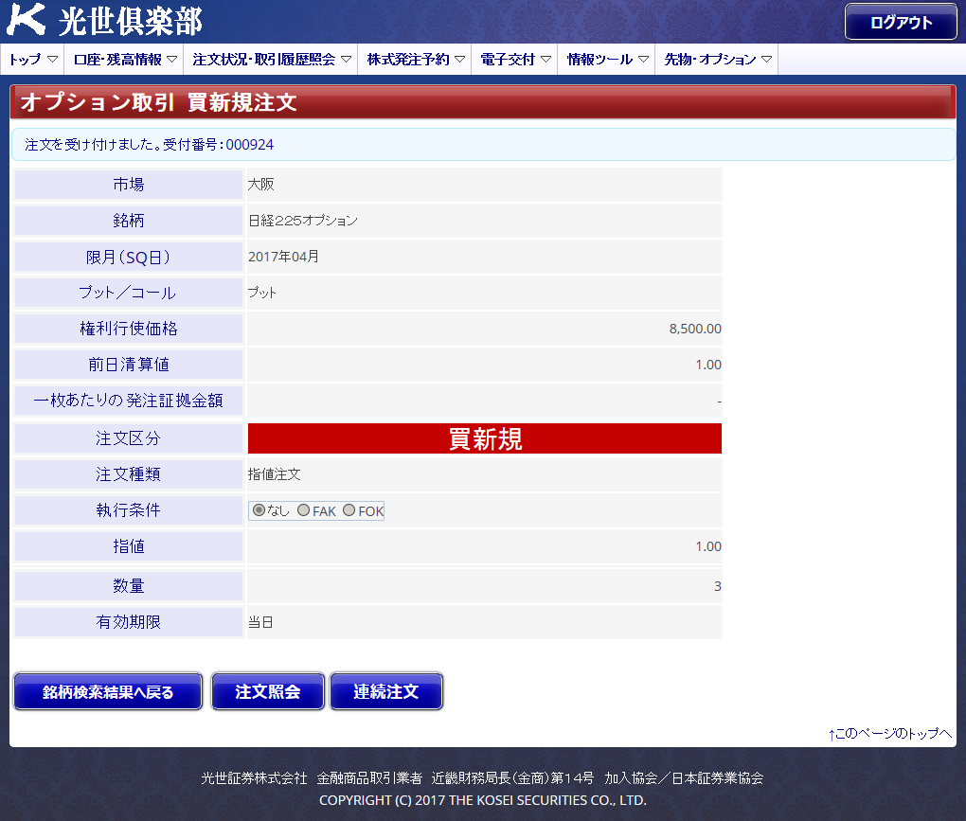Click the market value 大阪
966x821 pixels.
260,184
